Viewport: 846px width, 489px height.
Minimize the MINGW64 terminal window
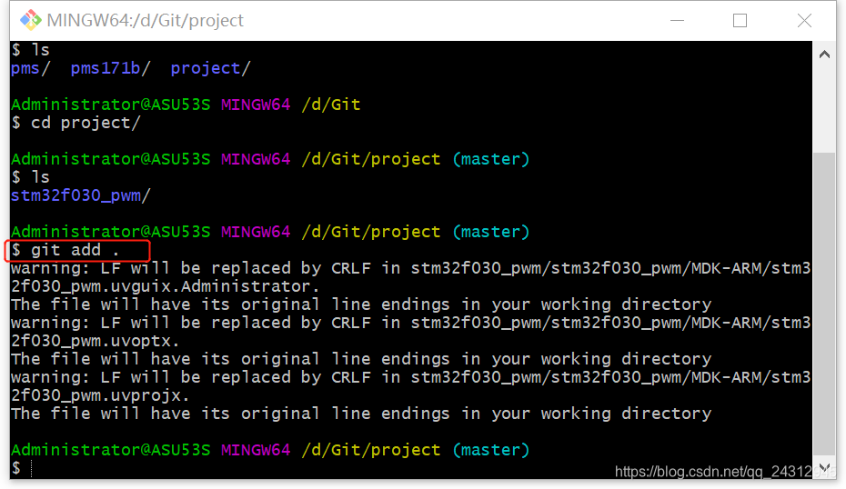pyautogui.click(x=677, y=21)
